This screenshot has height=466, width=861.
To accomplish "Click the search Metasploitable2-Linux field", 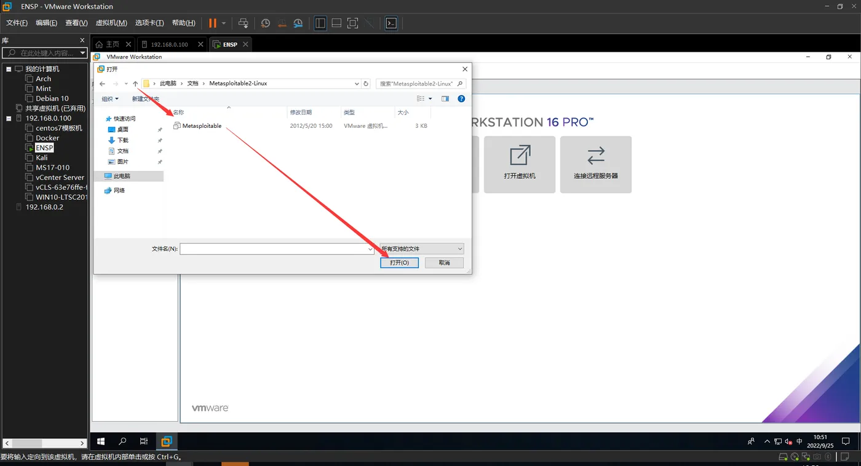I will (x=421, y=84).
